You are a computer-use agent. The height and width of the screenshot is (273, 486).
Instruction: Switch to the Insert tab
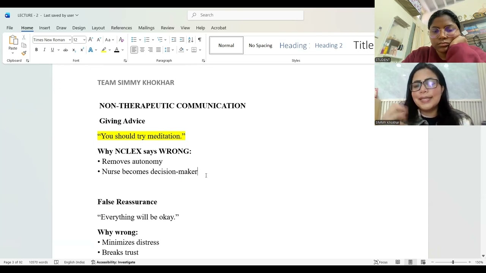pyautogui.click(x=44, y=28)
